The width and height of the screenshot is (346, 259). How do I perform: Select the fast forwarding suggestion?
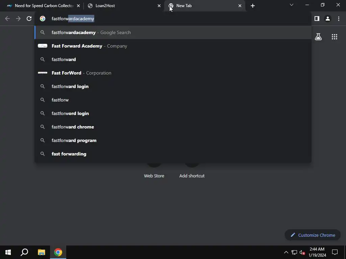[x=173, y=154]
